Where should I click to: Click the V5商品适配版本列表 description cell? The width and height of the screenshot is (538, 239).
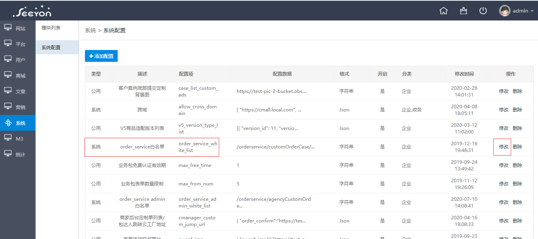142,128
